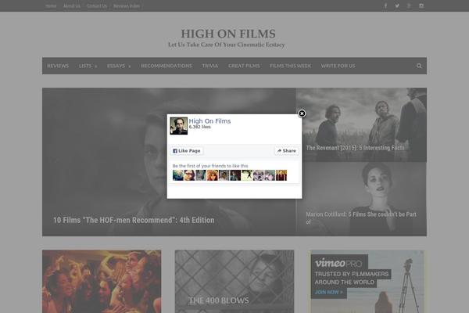Open the Write For Us page

coord(338,66)
